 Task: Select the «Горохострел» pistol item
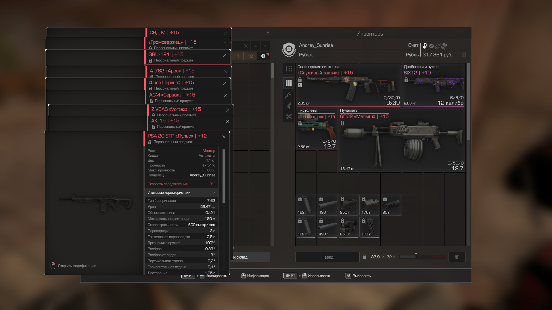(317, 129)
